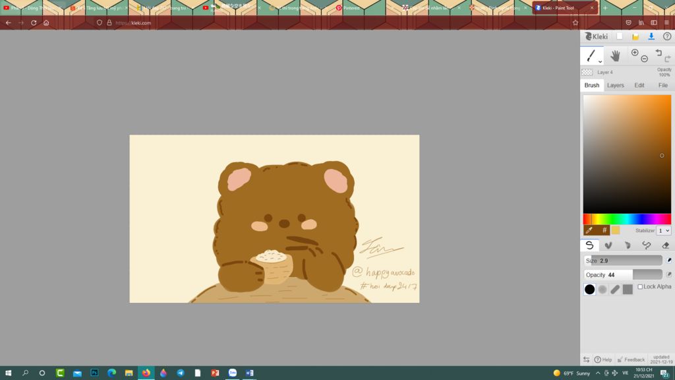Reload the page in Firefox
The image size is (675, 380).
pyautogui.click(x=34, y=23)
